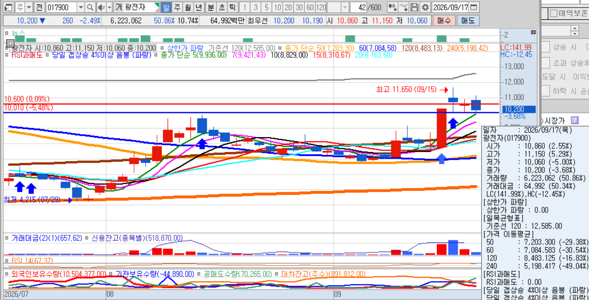The image size is (589, 300).
Task: Click the grid icon below the news label
Action: tap(10, 43)
